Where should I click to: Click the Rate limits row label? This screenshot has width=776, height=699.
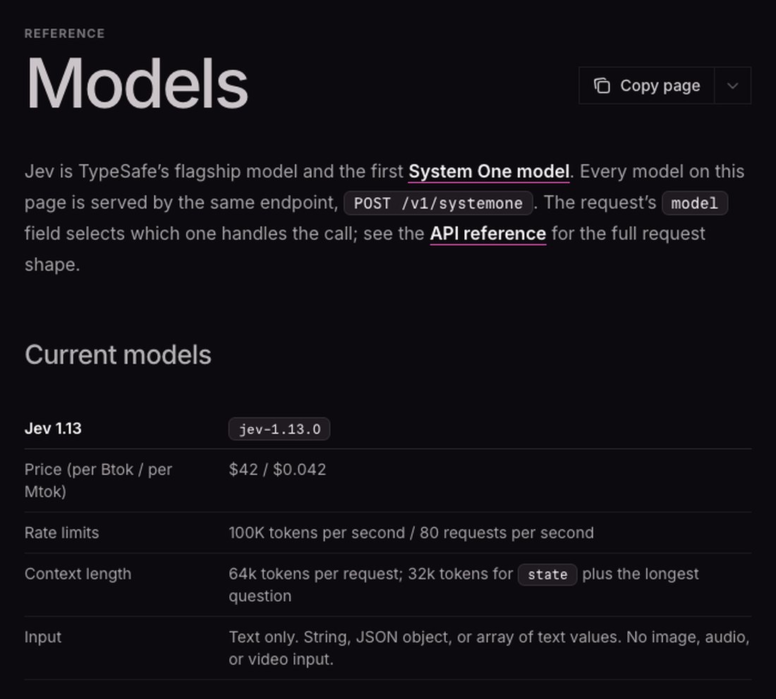pos(62,533)
